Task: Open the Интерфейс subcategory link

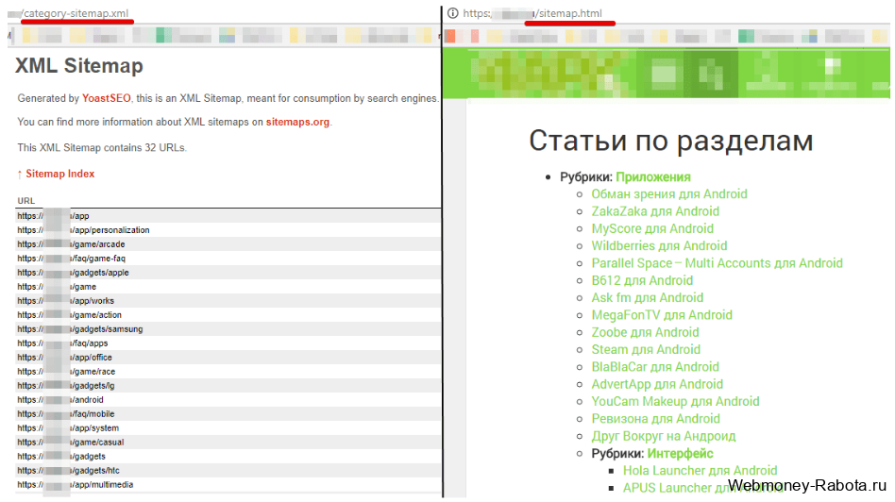Action: 681,454
